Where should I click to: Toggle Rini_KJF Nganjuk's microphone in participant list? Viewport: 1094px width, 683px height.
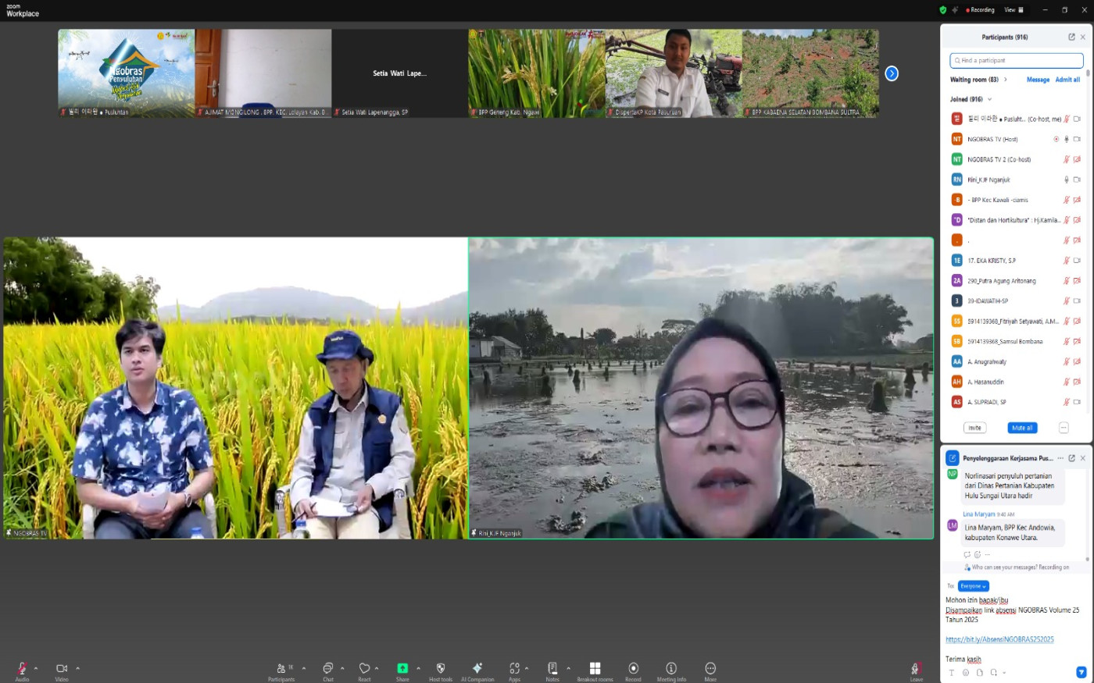[x=1066, y=180]
